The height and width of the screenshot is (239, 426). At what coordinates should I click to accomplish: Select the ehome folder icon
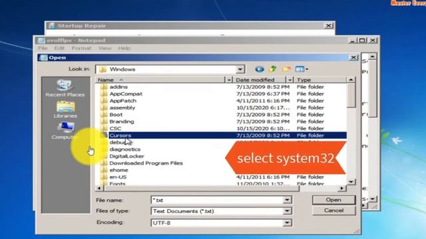coord(104,170)
